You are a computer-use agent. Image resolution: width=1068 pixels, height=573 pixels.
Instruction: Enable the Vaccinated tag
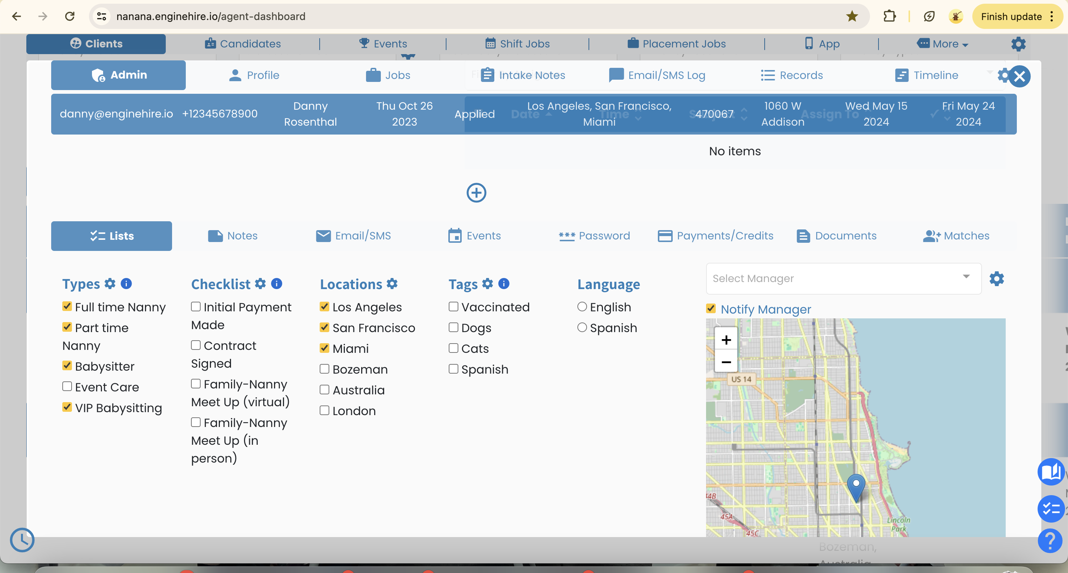(453, 306)
